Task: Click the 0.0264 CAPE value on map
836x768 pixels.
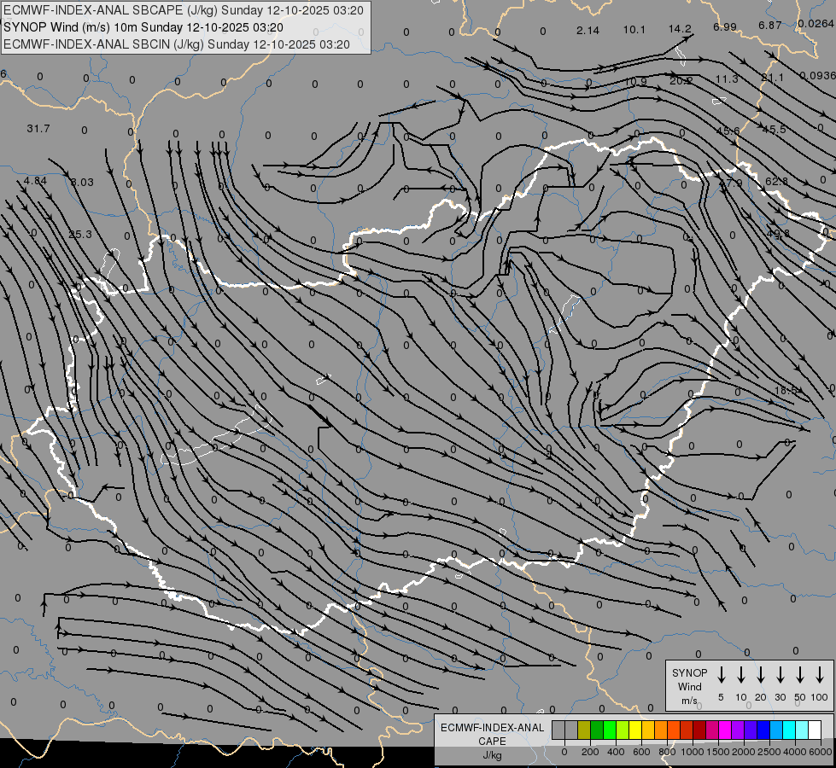Action: tap(816, 23)
